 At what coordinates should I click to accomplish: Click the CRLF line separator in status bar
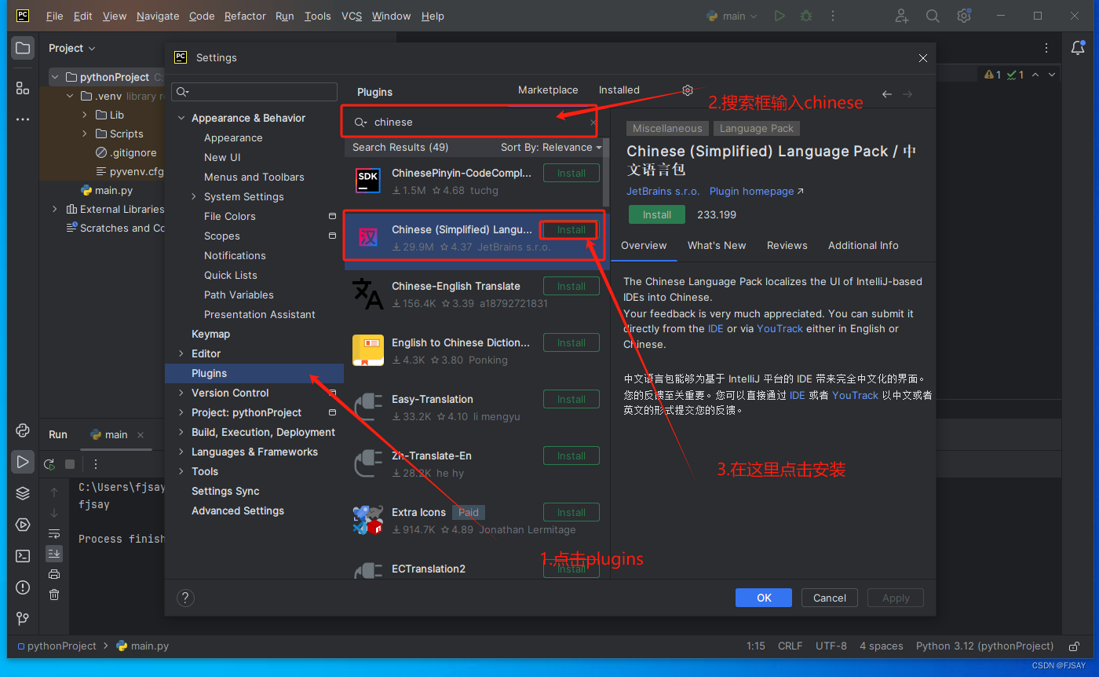coord(790,646)
